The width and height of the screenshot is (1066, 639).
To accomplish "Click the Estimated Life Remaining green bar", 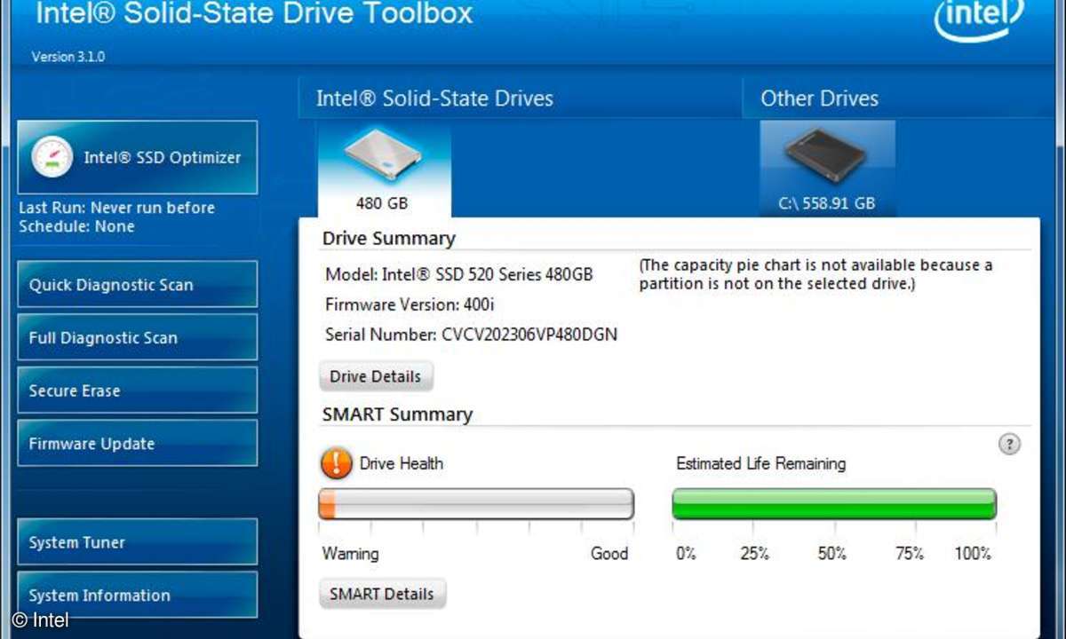I will point(834,503).
